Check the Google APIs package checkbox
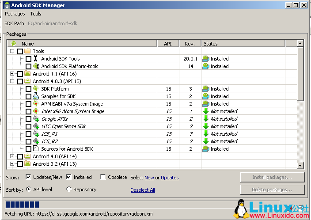This screenshot has height=220, width=311. click(28, 119)
